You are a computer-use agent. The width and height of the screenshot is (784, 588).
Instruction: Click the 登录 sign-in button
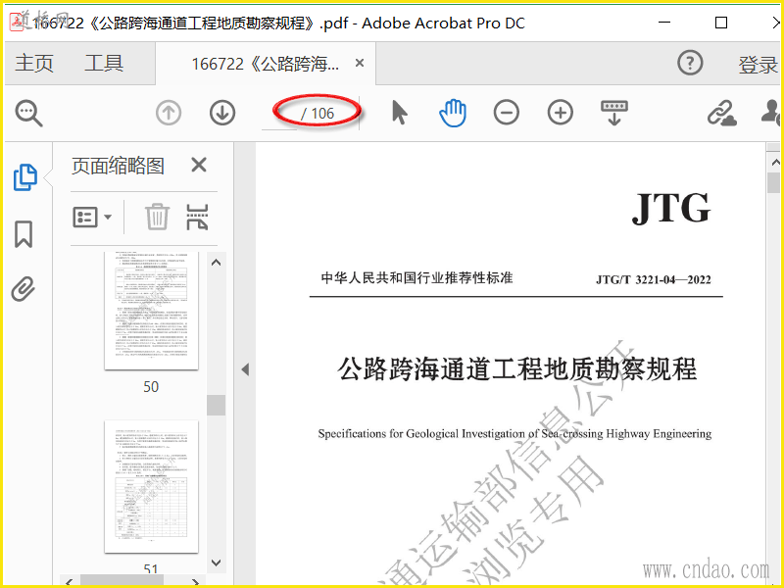click(x=758, y=65)
